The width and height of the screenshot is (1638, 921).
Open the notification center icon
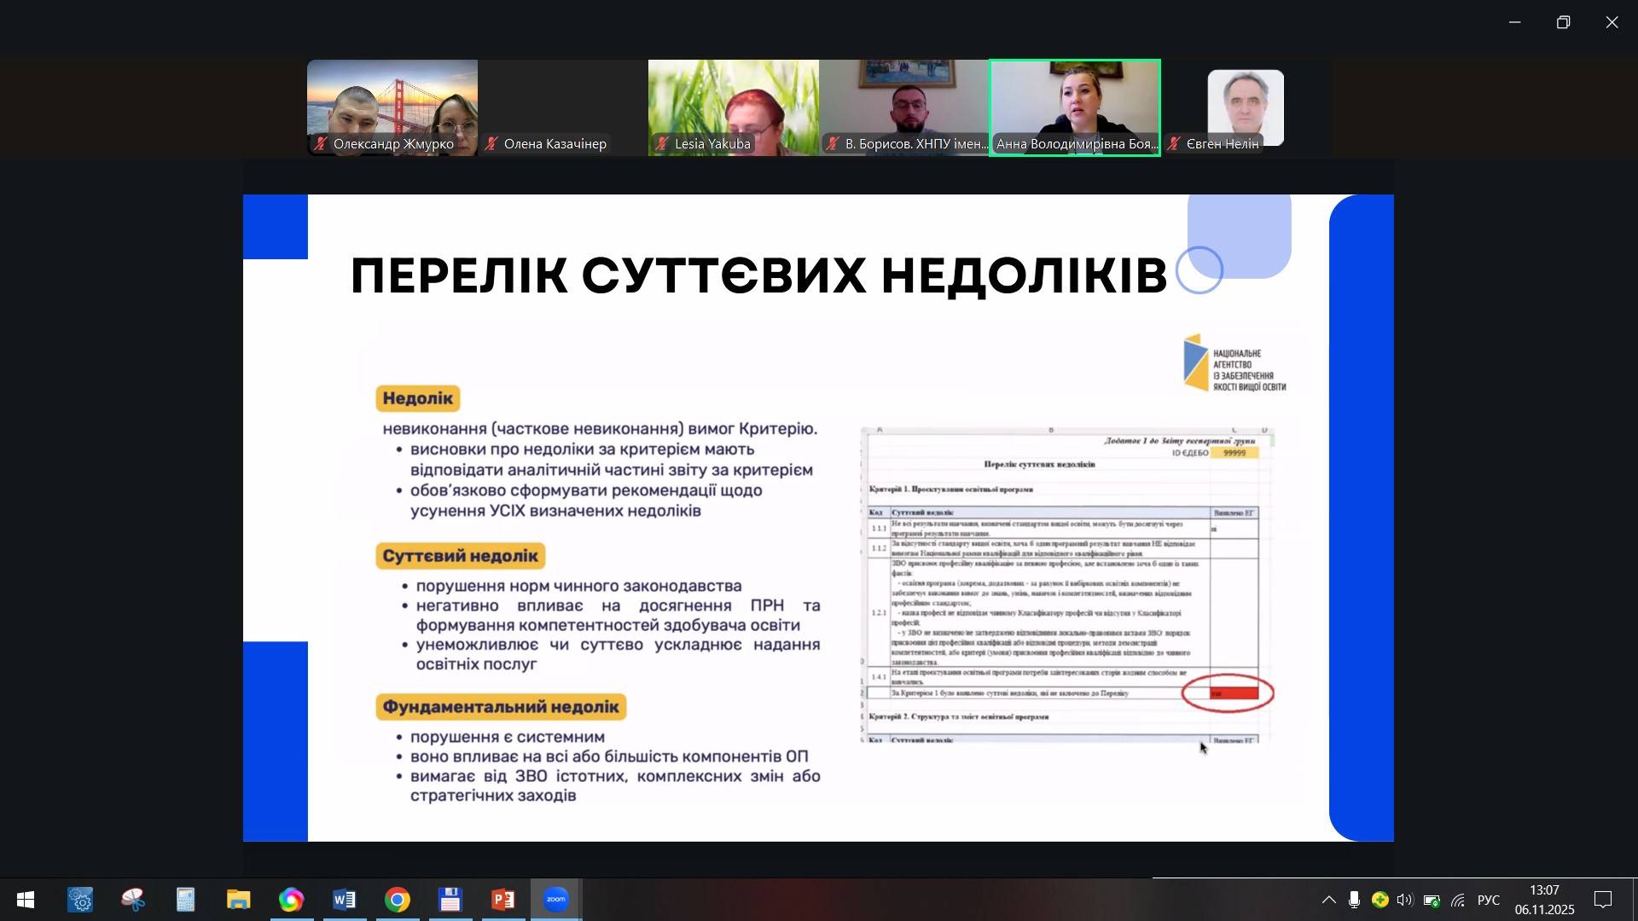[x=1603, y=900]
